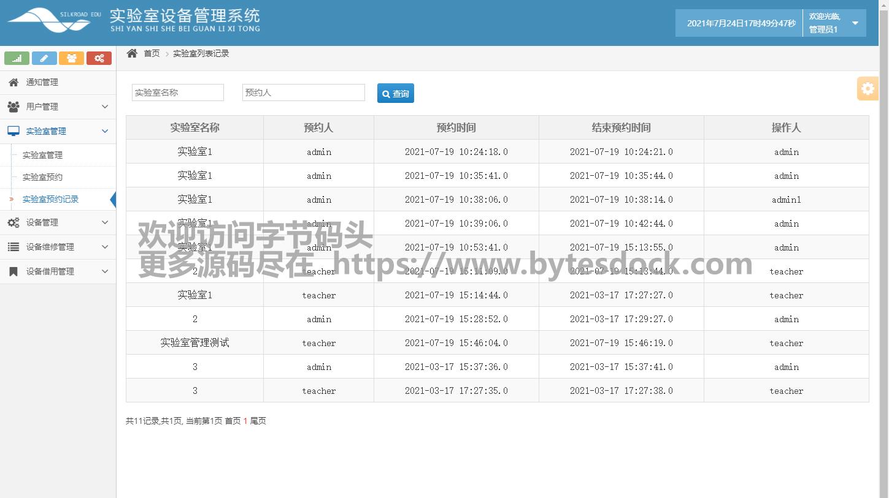This screenshot has height=498, width=889.
Task: Click the orange users shortcut icon
Action: [x=71, y=58]
